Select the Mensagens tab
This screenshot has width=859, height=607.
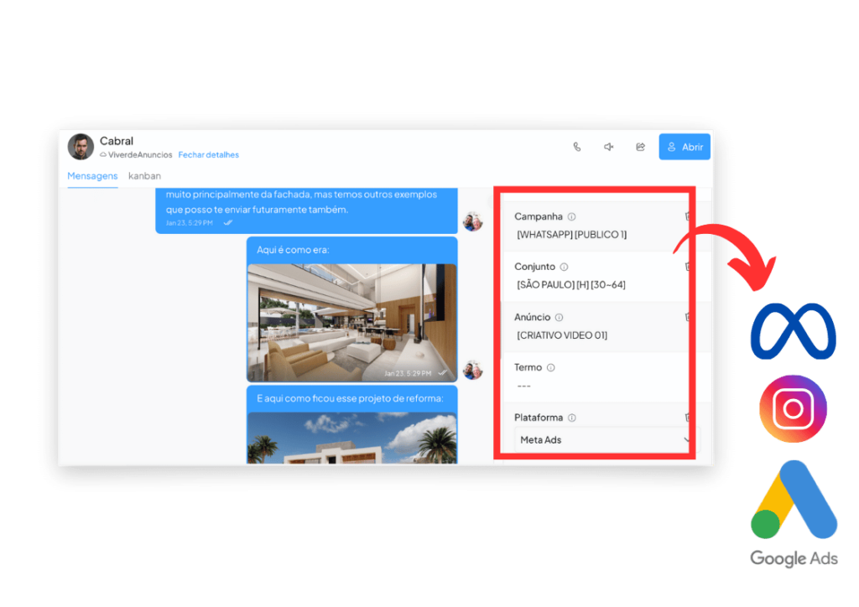(x=92, y=176)
